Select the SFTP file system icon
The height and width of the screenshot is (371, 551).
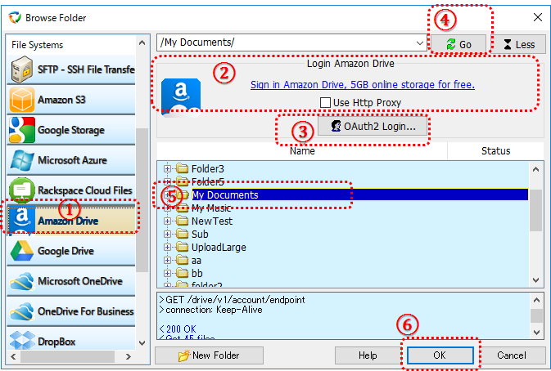tap(22, 69)
